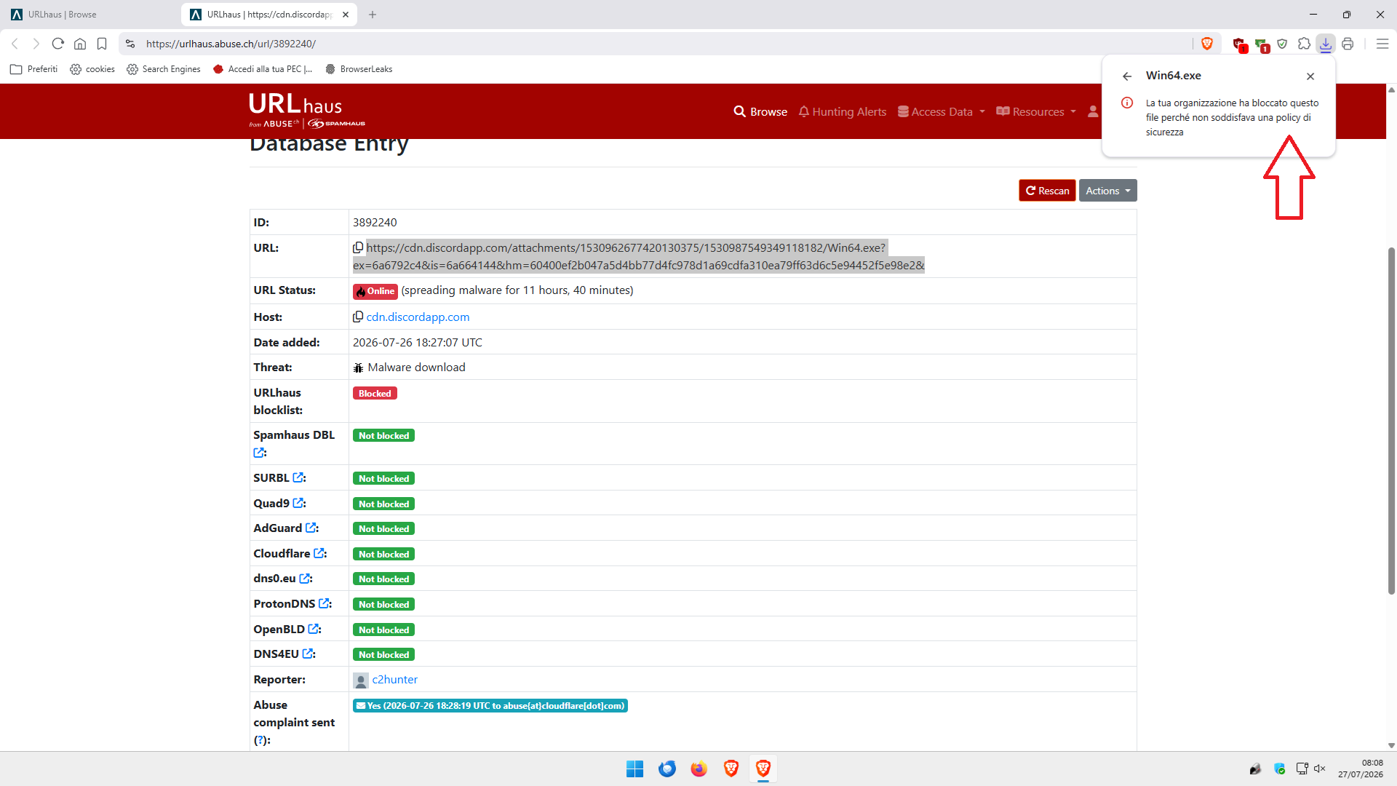The height and width of the screenshot is (786, 1397).
Task: Click the Cloudflare "Not blocked" badge
Action: tap(383, 554)
